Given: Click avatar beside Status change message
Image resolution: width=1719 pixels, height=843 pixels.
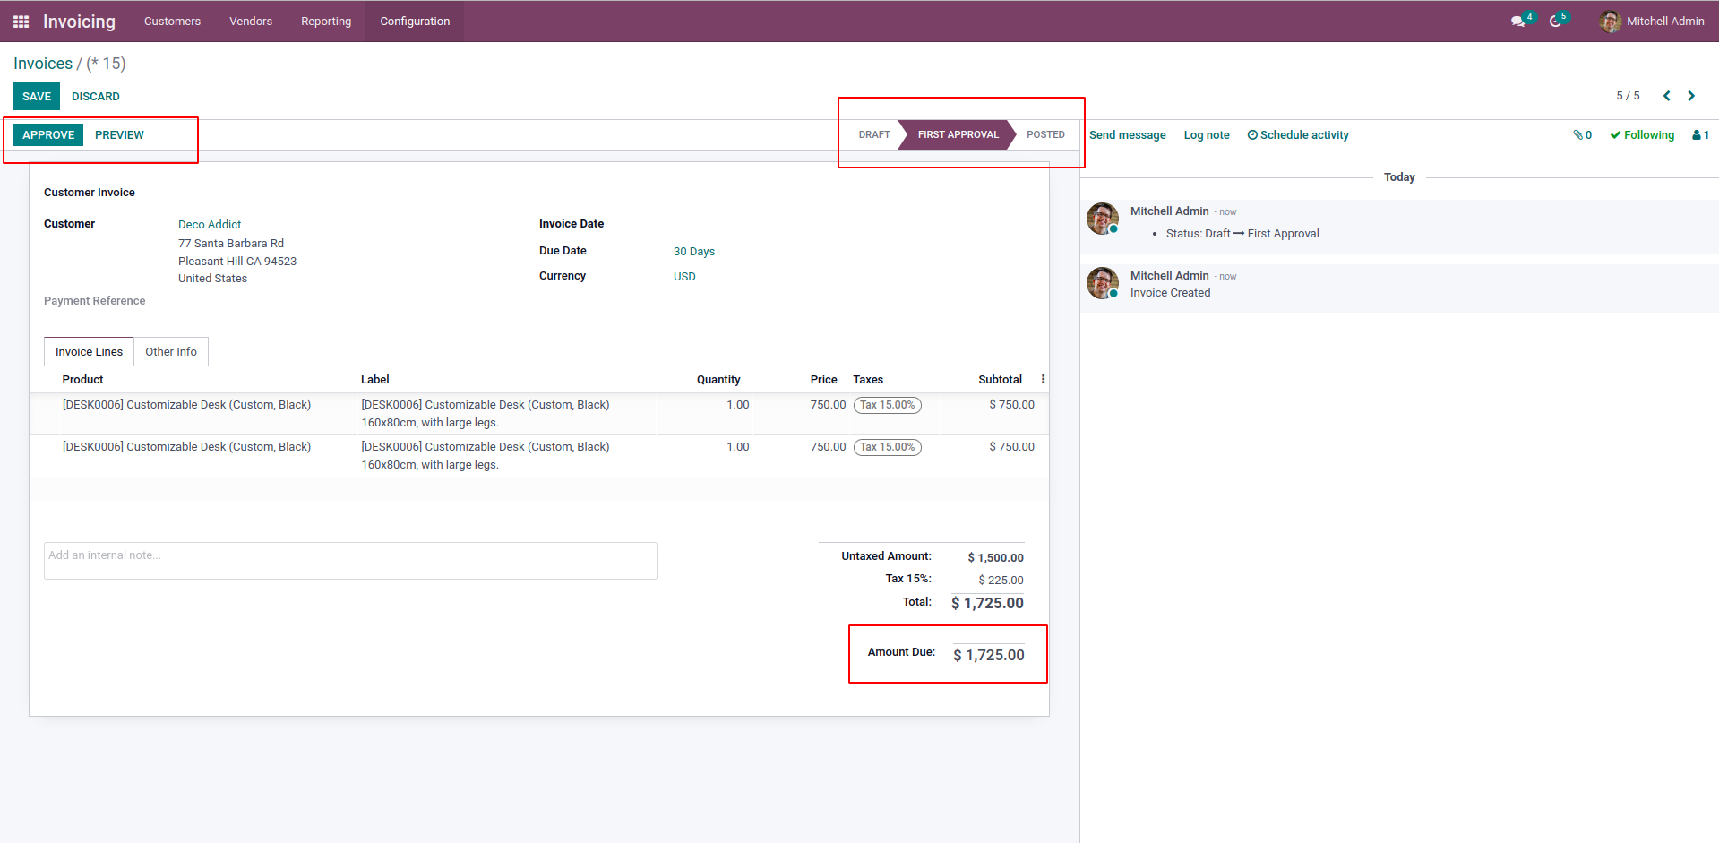Looking at the screenshot, I should pos(1103,219).
